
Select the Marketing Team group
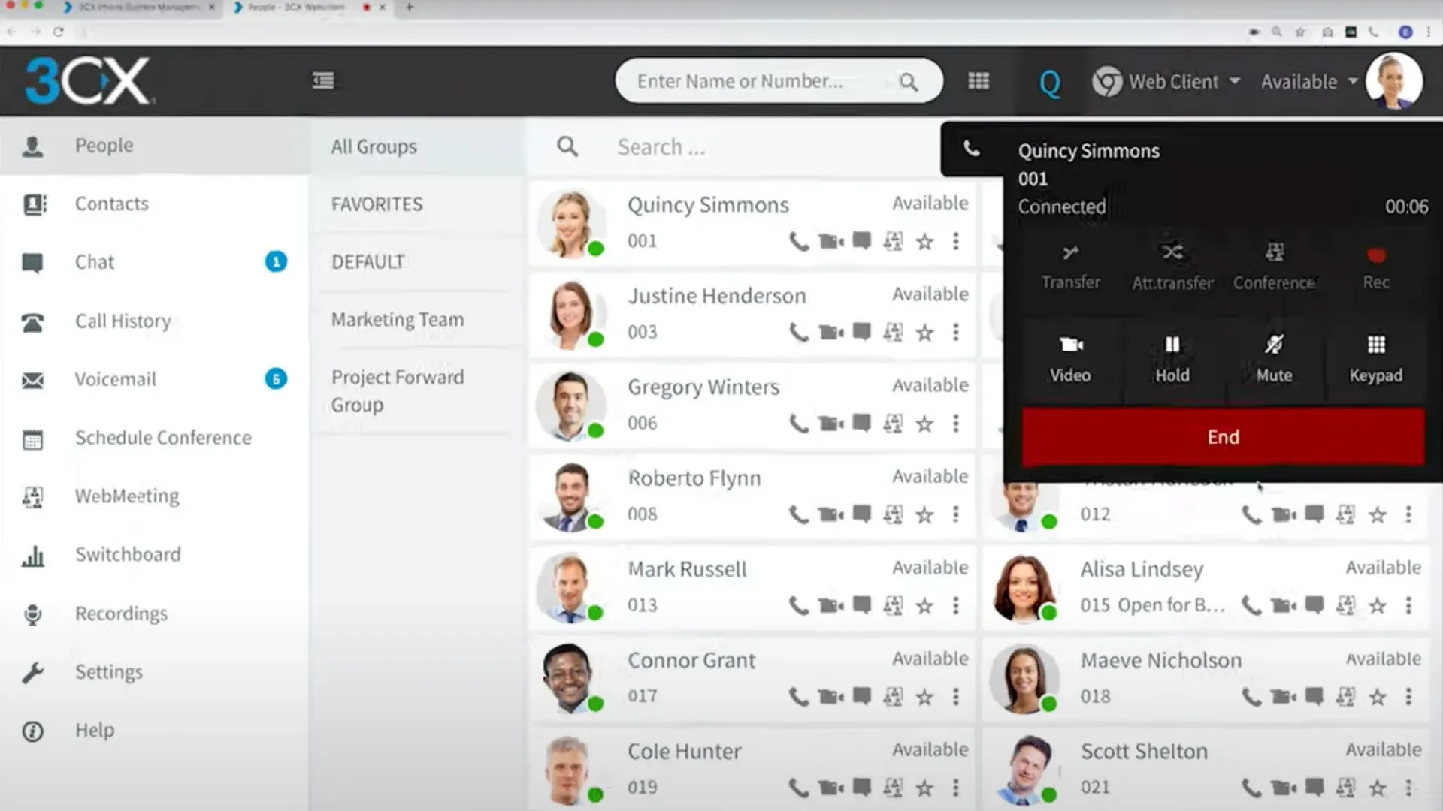398,319
